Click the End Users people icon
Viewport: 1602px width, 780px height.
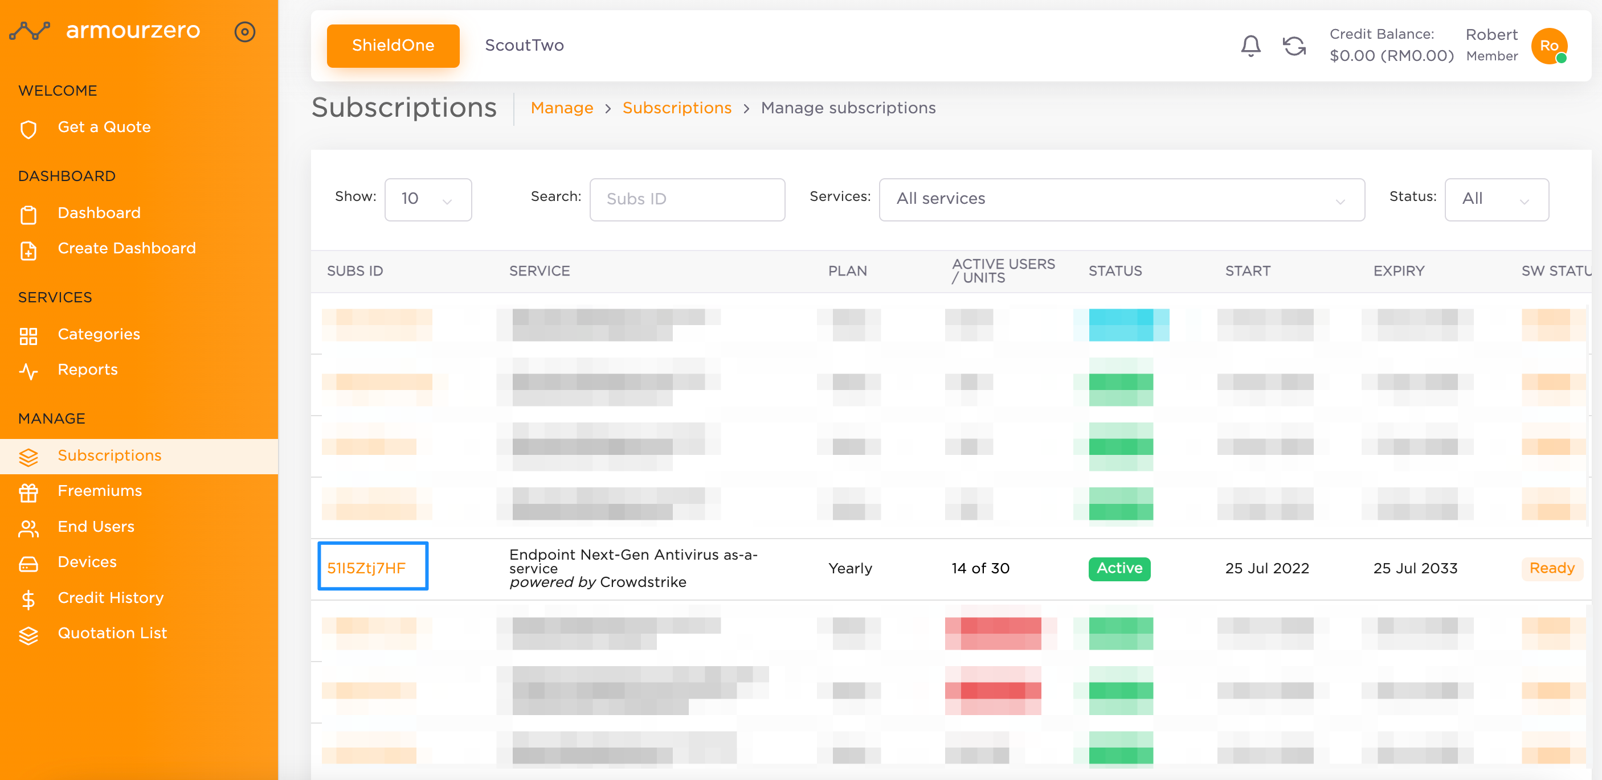(x=28, y=528)
